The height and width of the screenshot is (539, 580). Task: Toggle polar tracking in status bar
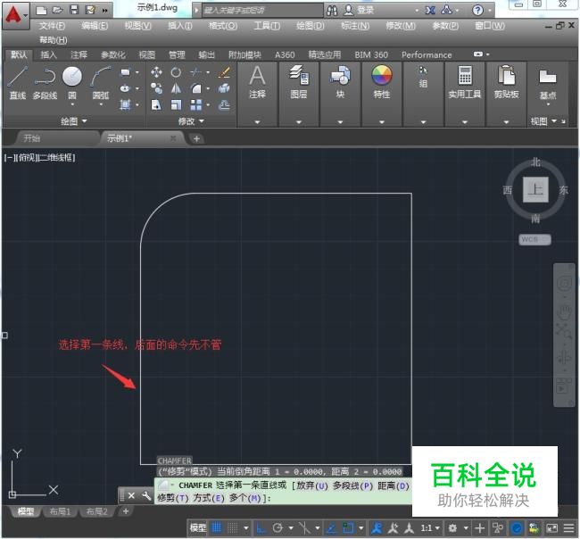278,528
